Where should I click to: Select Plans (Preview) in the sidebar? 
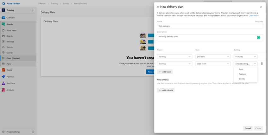(x=18, y=58)
